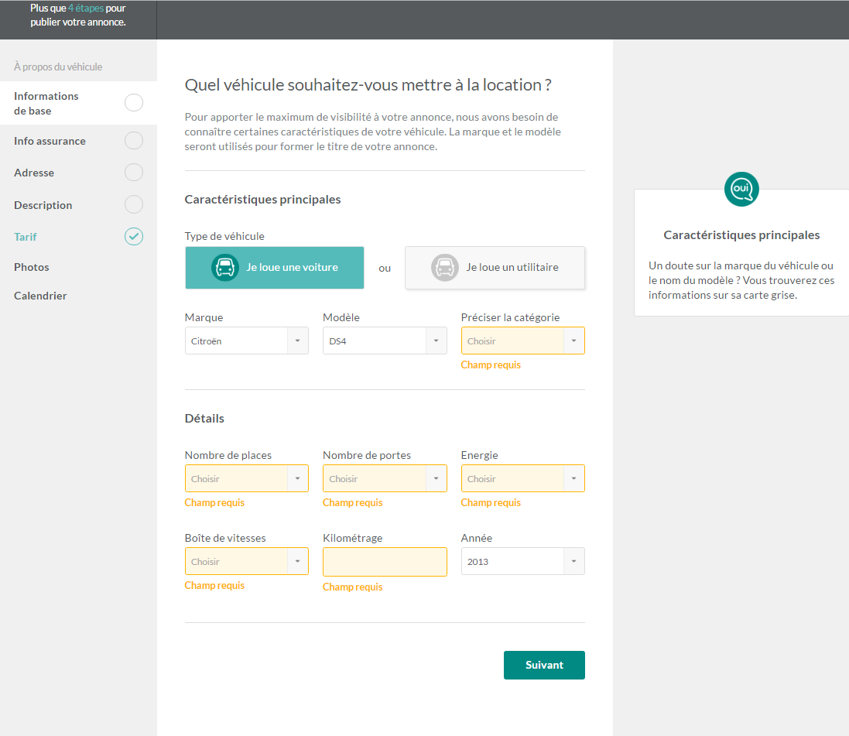
Task: Go to Photos in the sidebar
Action: pos(32,267)
